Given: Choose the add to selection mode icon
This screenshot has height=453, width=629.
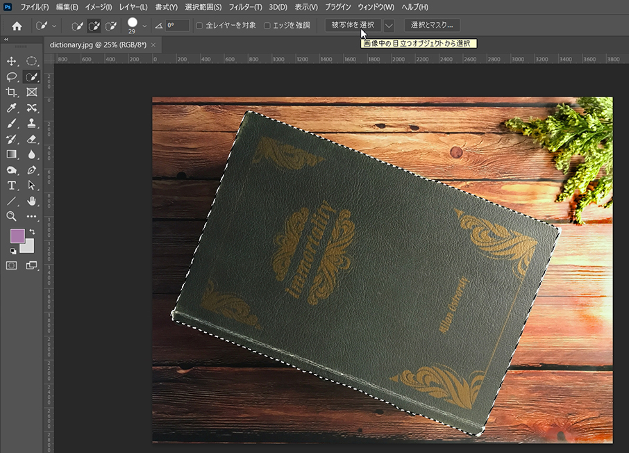Looking at the screenshot, I should pyautogui.click(x=94, y=26).
